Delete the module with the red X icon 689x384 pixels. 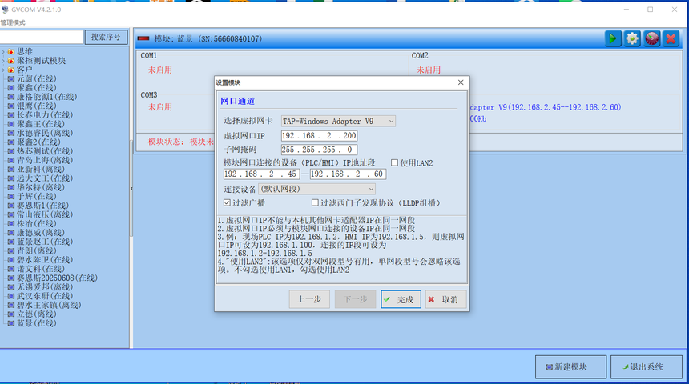click(671, 38)
